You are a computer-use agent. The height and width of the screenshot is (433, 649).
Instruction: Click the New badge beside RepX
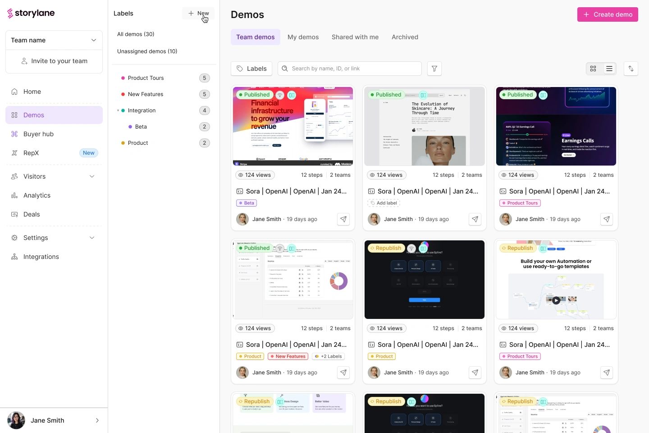pyautogui.click(x=89, y=153)
